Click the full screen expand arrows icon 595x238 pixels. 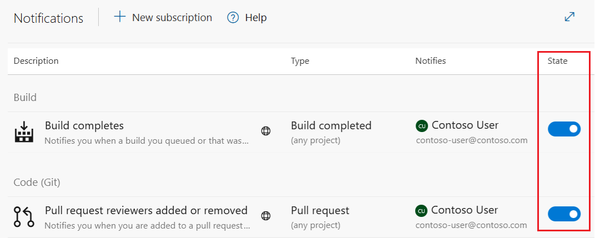point(569,17)
